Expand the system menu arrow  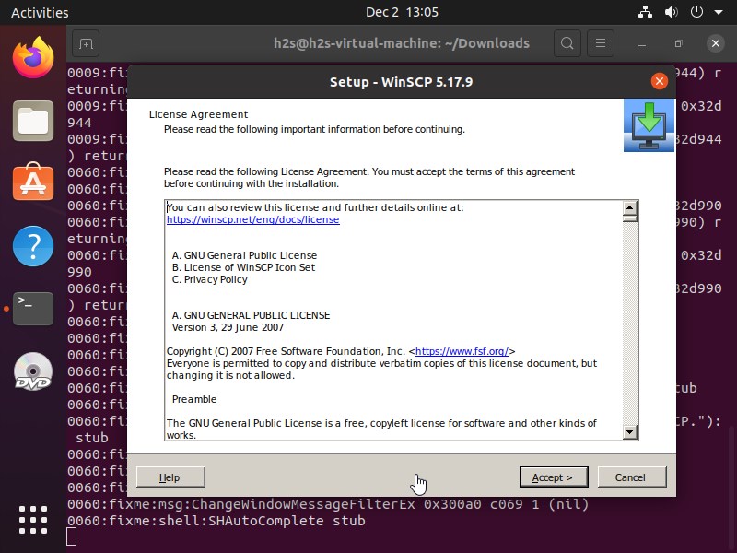[x=719, y=13]
